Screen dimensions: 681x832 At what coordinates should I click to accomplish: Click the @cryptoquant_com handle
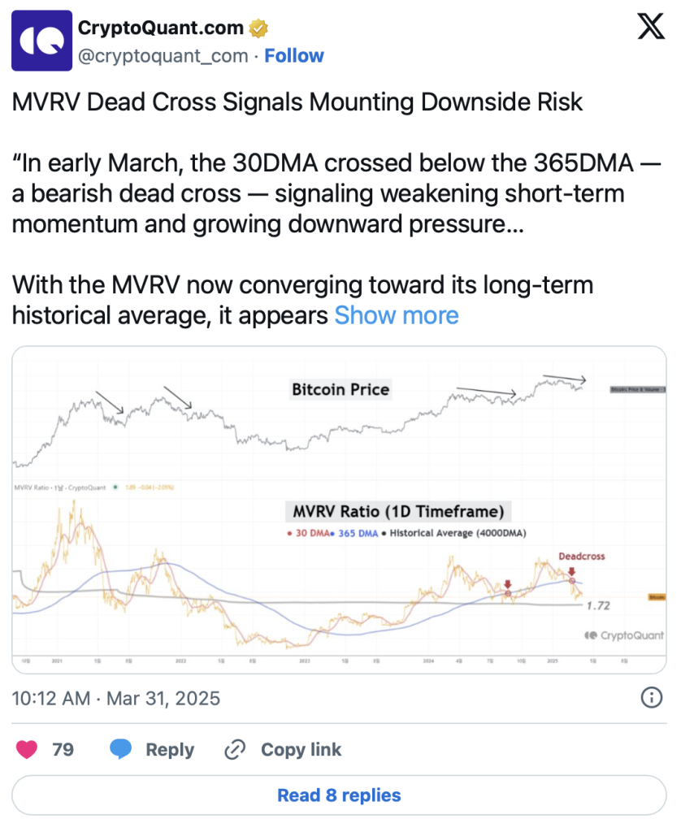(163, 56)
